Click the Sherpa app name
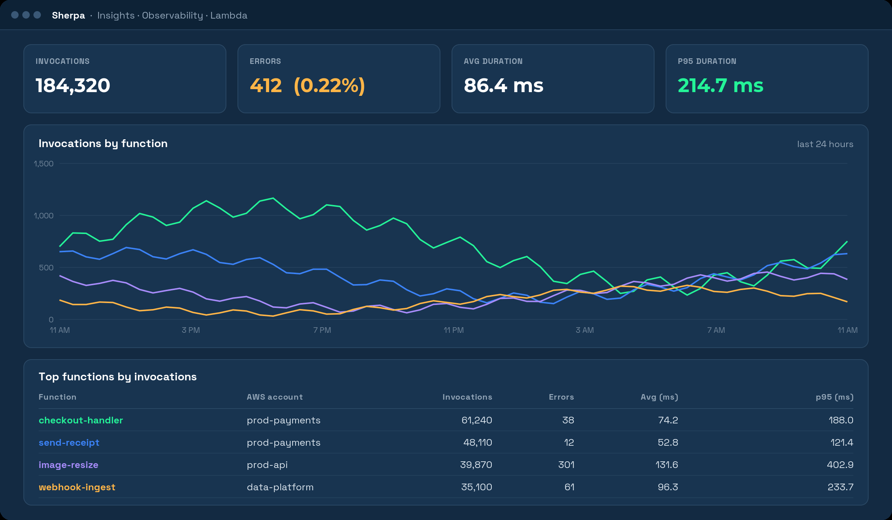Image resolution: width=892 pixels, height=520 pixels. click(x=68, y=15)
